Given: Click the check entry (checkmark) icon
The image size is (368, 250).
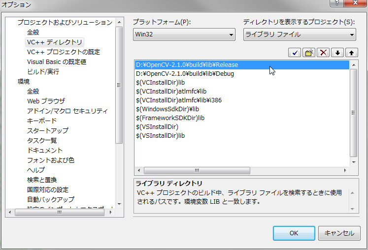Looking at the screenshot, I should point(295,53).
